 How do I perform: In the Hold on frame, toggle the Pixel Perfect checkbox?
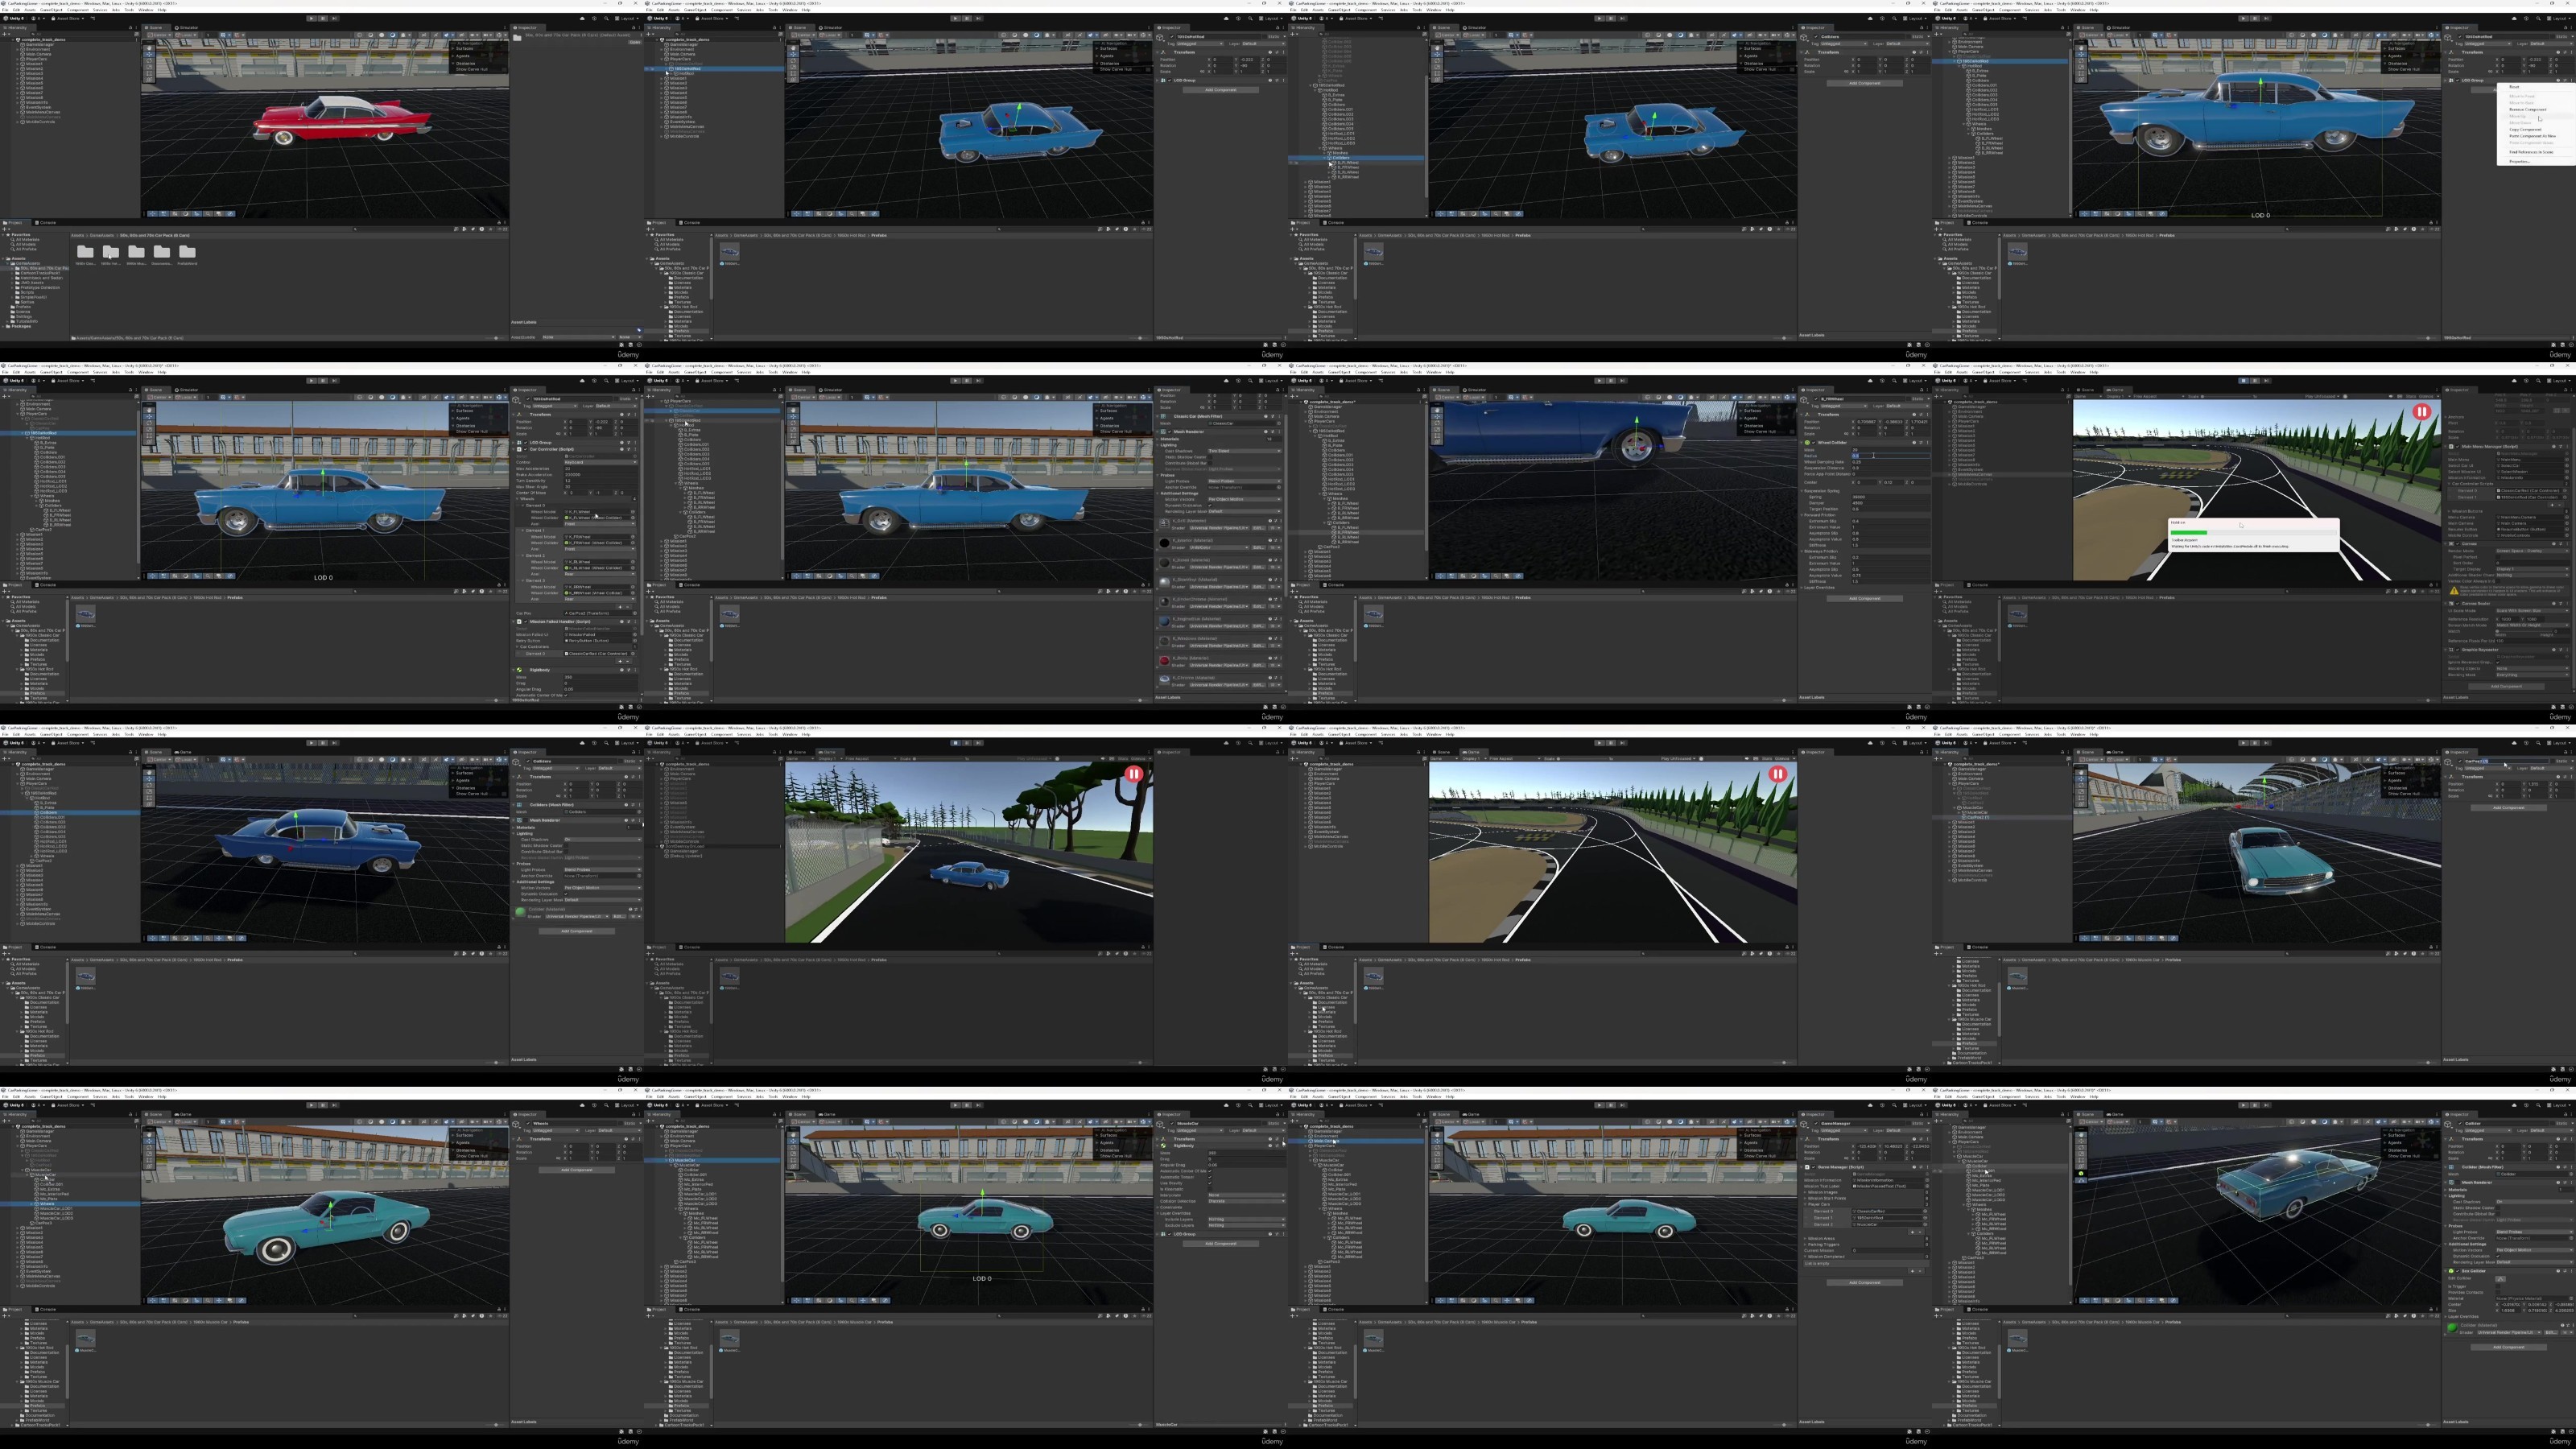pos(2498,558)
